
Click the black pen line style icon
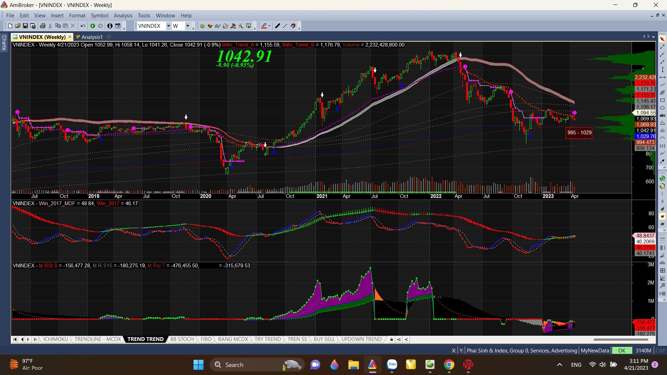tap(277, 26)
